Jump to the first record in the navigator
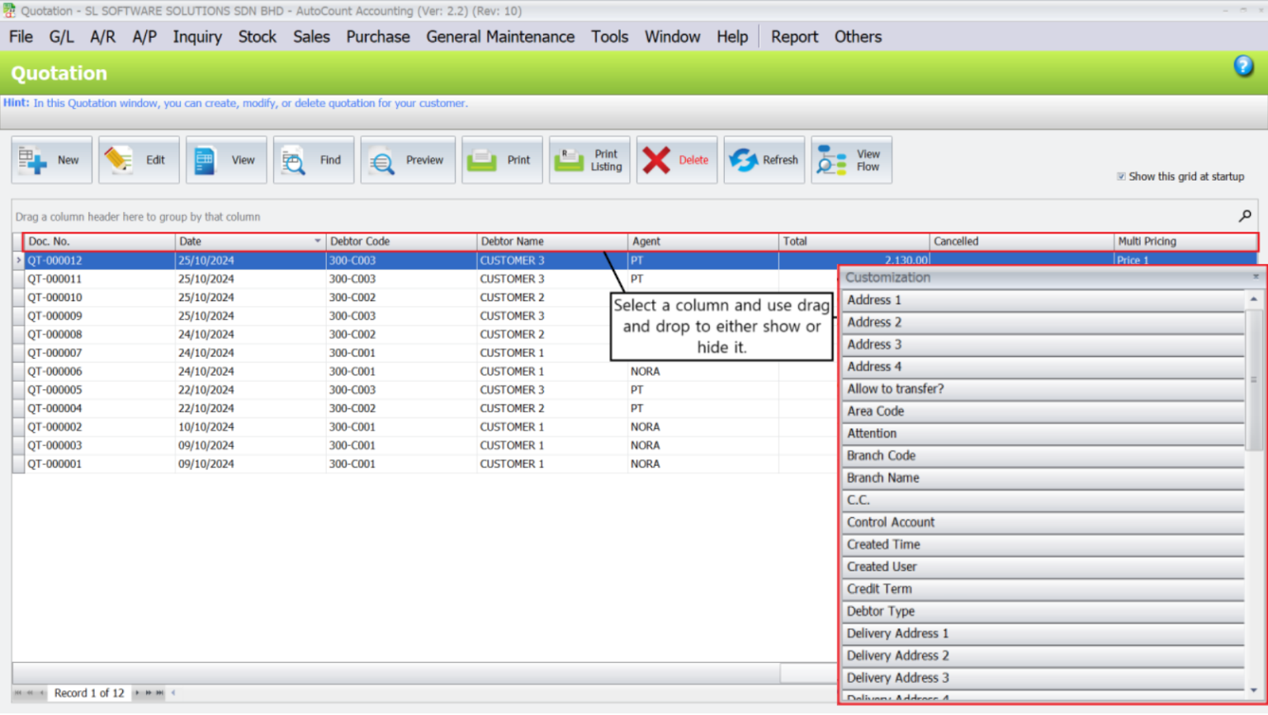The width and height of the screenshot is (1268, 715). pyautogui.click(x=18, y=694)
